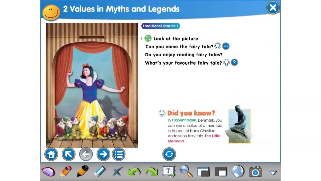Redo the annotation
The height and width of the screenshot is (181, 321).
pyautogui.click(x=151, y=172)
